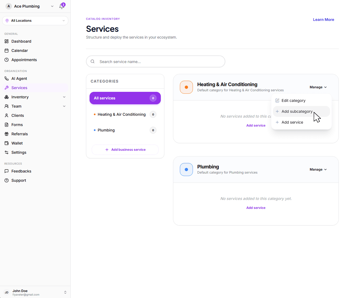Open Wallet icon in sidebar
Viewport: 354px width, 298px height.
(x=7, y=143)
